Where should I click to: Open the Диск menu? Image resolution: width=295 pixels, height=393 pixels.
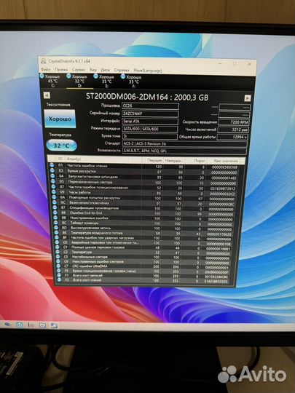(106, 70)
